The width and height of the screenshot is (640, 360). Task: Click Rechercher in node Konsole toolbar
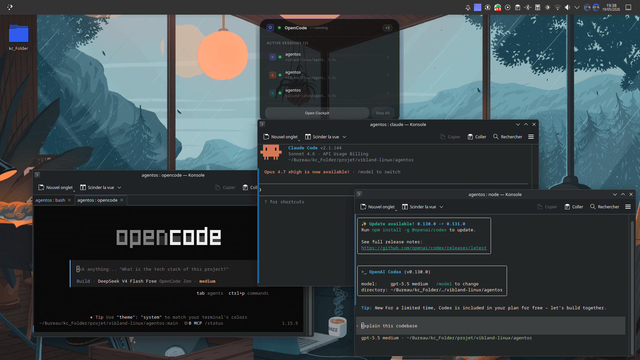tap(605, 207)
